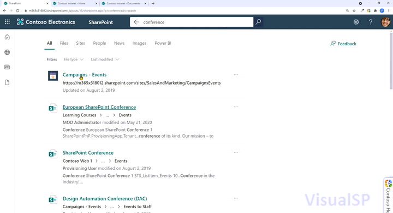This screenshot has height=213, width=393.
Task: Click SharePoint app name in header
Action: (101, 22)
